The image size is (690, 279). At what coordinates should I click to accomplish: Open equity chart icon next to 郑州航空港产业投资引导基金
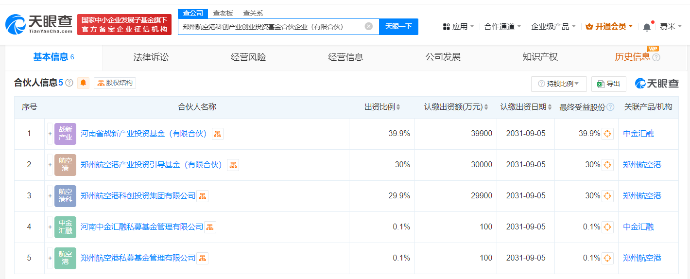(233, 165)
